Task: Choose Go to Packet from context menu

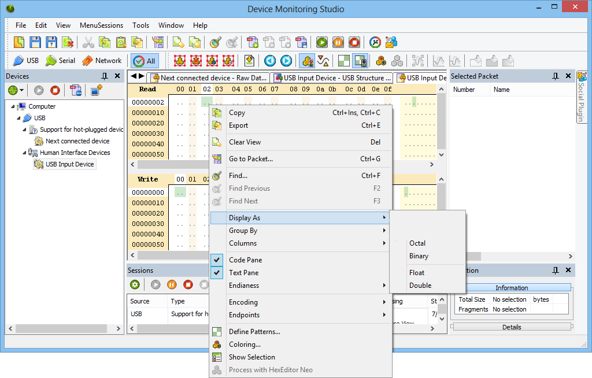Action: click(251, 159)
